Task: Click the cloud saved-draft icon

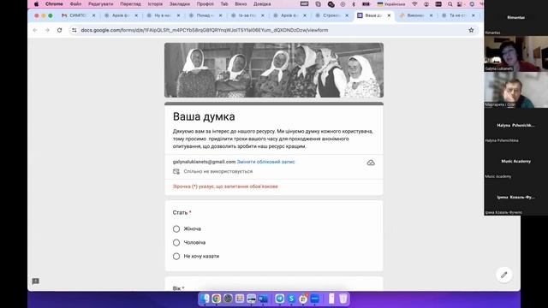Action: click(371, 163)
